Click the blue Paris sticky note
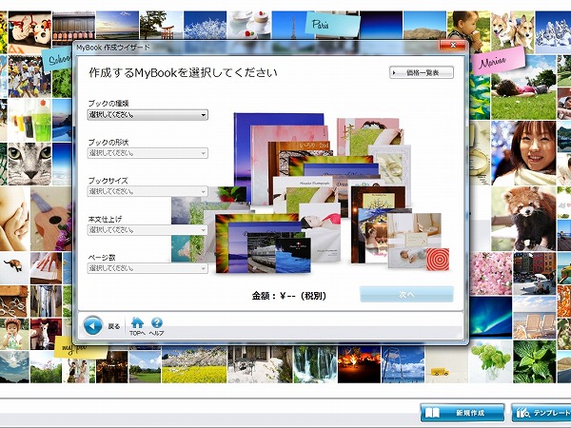The image size is (571, 428). coord(331,25)
